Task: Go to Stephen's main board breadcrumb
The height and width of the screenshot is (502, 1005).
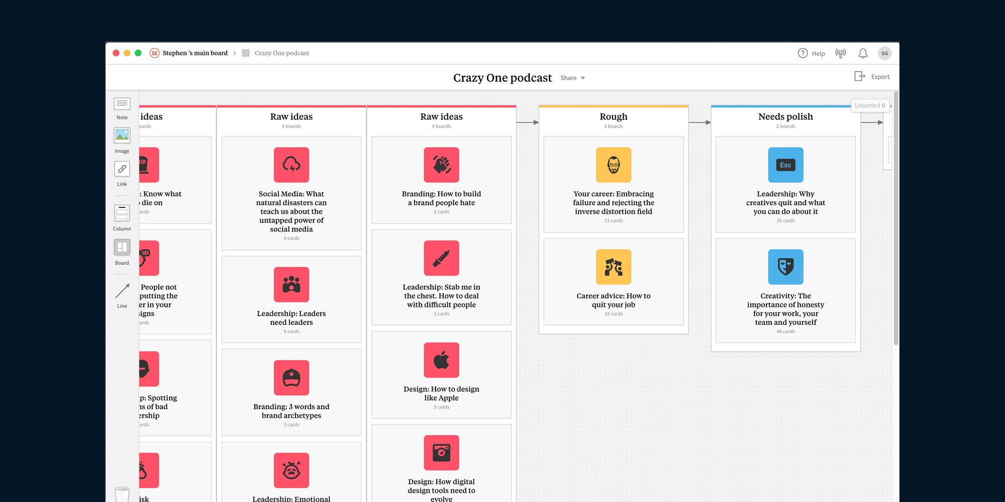Action: [x=195, y=53]
